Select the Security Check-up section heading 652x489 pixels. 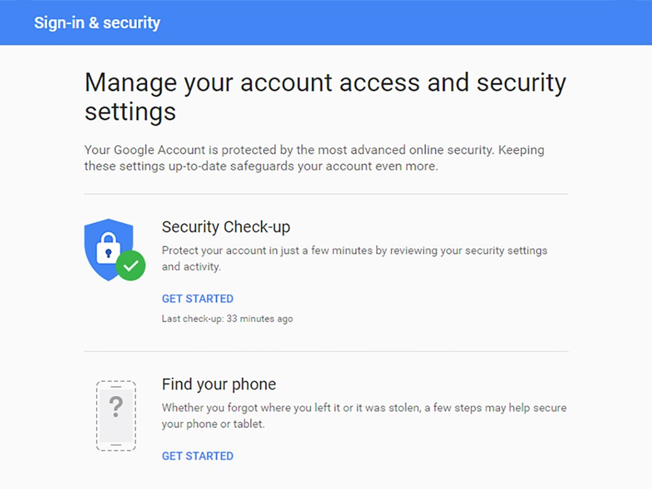tap(226, 227)
